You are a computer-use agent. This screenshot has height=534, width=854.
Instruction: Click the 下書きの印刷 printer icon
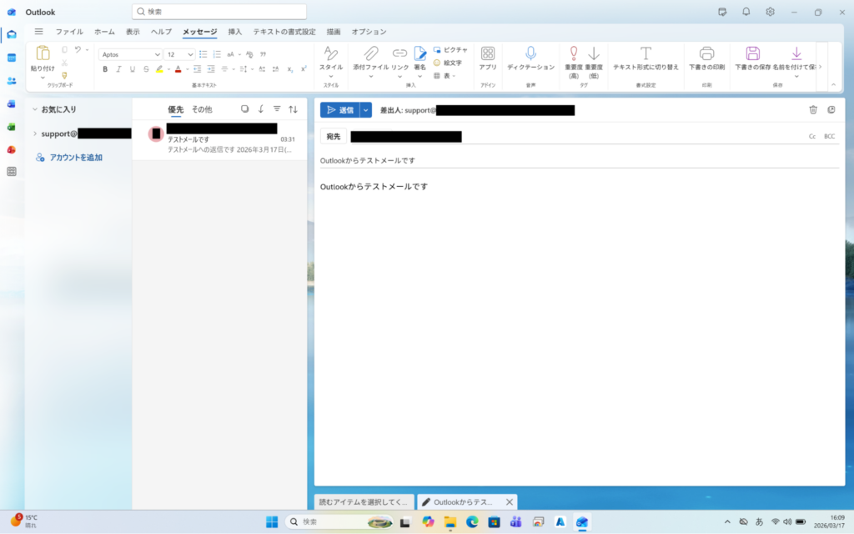pos(706,53)
